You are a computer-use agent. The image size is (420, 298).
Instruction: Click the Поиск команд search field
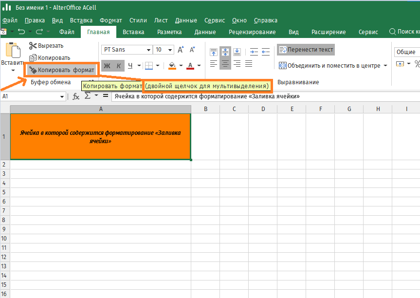pyautogui.click(x=404, y=32)
